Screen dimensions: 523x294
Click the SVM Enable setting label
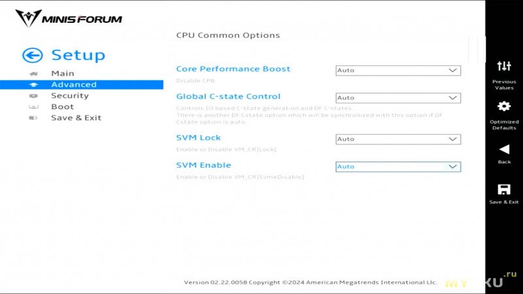203,165
